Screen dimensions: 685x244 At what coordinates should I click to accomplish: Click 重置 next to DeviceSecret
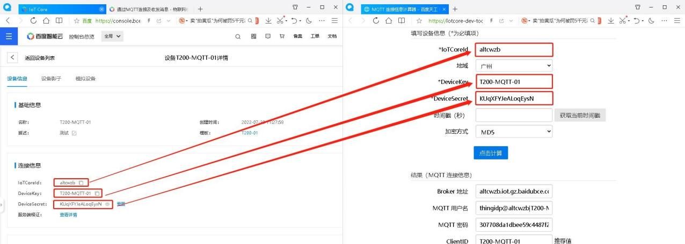coord(121,204)
